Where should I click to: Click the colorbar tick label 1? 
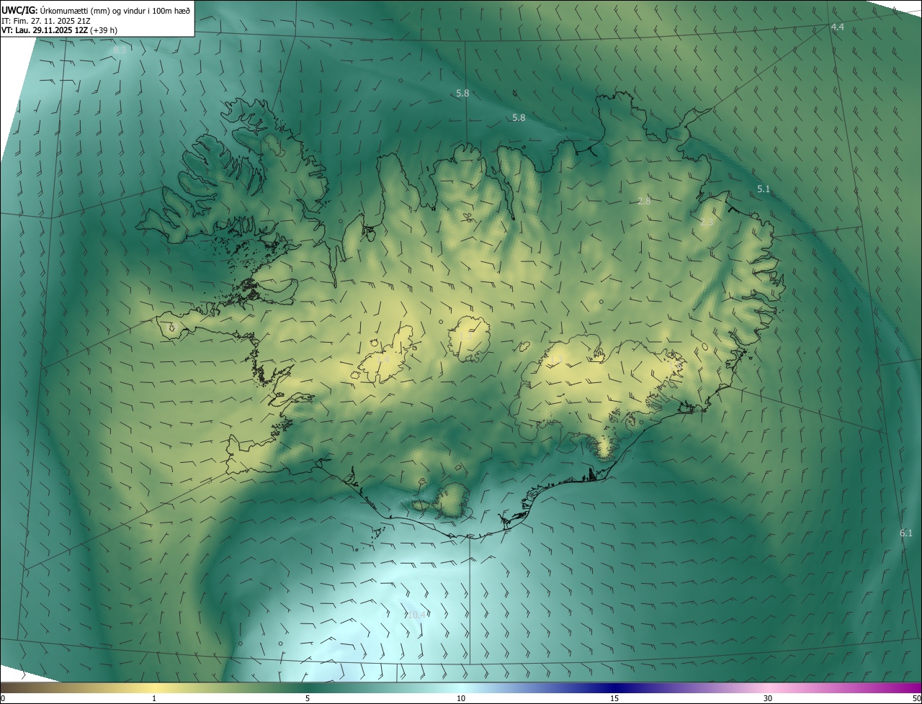pos(154,698)
